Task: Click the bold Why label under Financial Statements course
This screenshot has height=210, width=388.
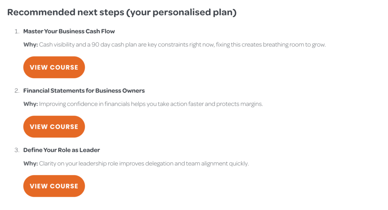Action: [31, 104]
